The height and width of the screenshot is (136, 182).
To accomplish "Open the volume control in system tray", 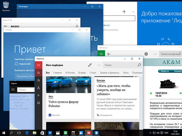I will (158, 133).
